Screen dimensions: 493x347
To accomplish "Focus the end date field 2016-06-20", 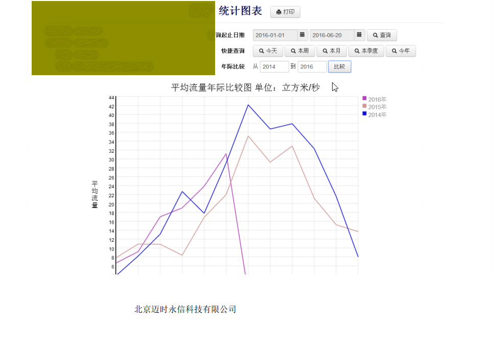I will (x=332, y=35).
